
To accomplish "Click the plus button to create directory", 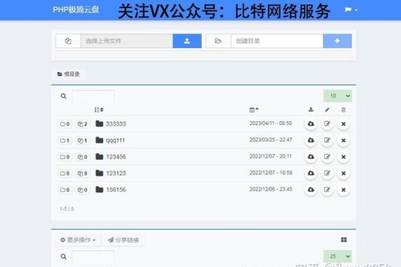I will [338, 41].
